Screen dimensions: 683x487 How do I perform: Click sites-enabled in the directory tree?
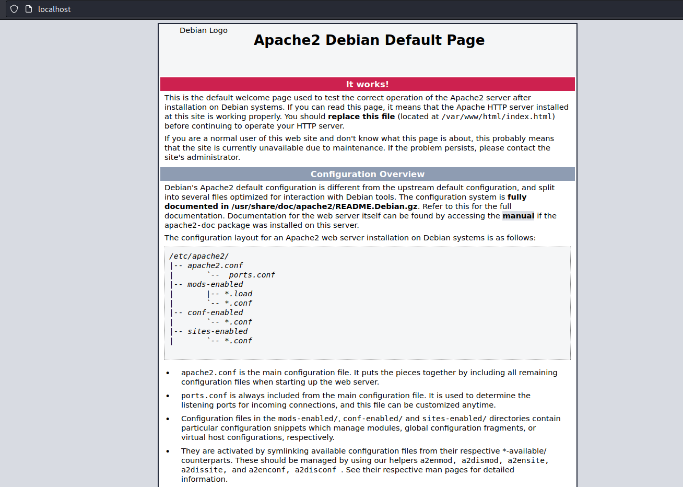pyautogui.click(x=218, y=331)
